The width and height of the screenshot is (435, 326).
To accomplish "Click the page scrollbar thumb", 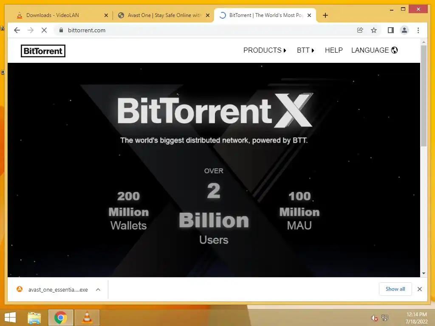I will pyautogui.click(x=424, y=96).
